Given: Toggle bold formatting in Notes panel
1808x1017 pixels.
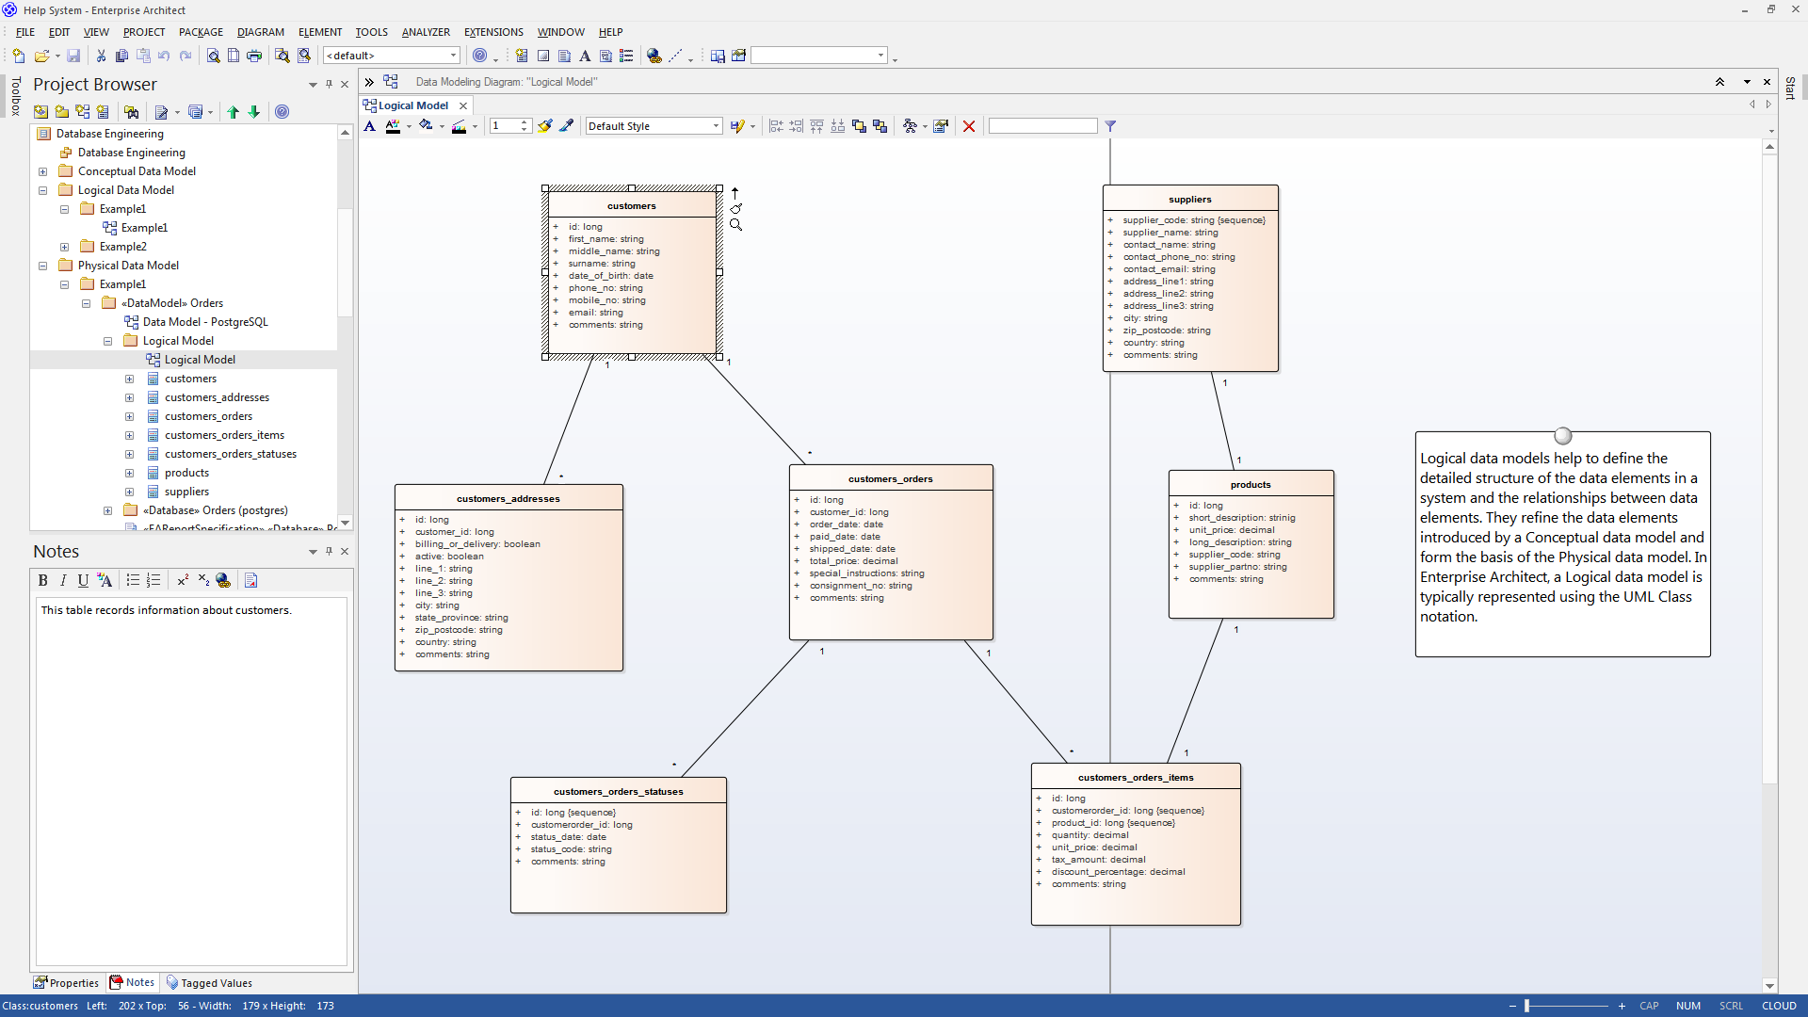Looking at the screenshot, I should coord(42,581).
